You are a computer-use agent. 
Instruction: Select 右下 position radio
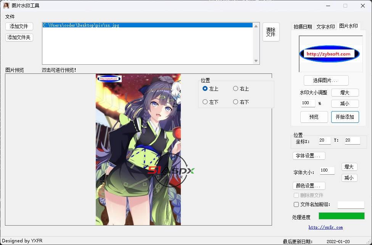pyautogui.click(x=241, y=102)
